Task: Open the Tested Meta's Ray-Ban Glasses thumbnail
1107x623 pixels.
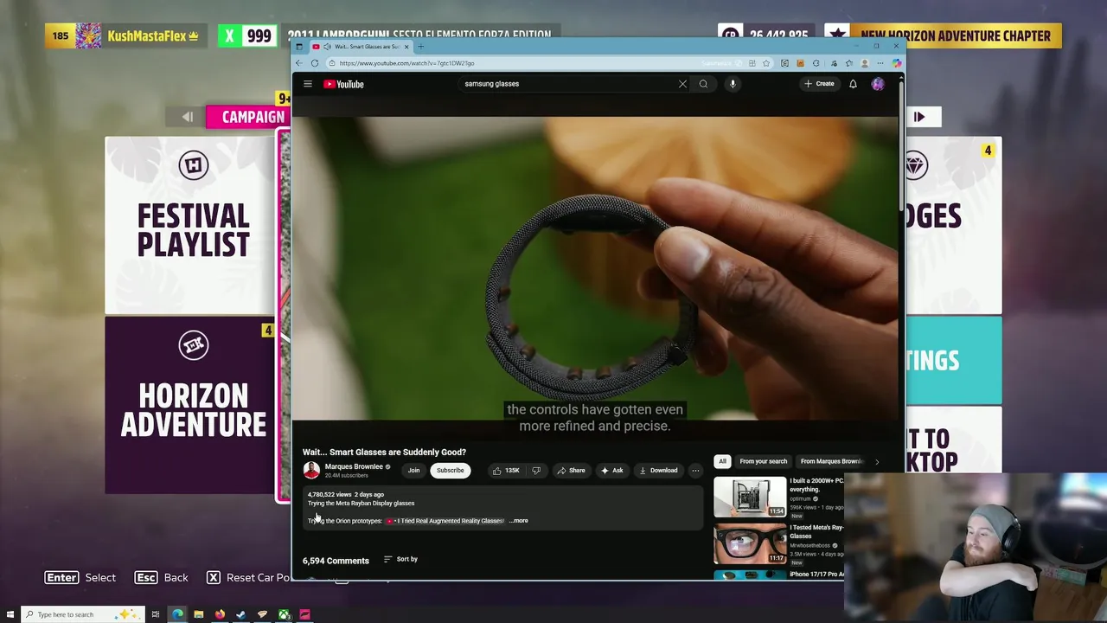Action: point(750,543)
